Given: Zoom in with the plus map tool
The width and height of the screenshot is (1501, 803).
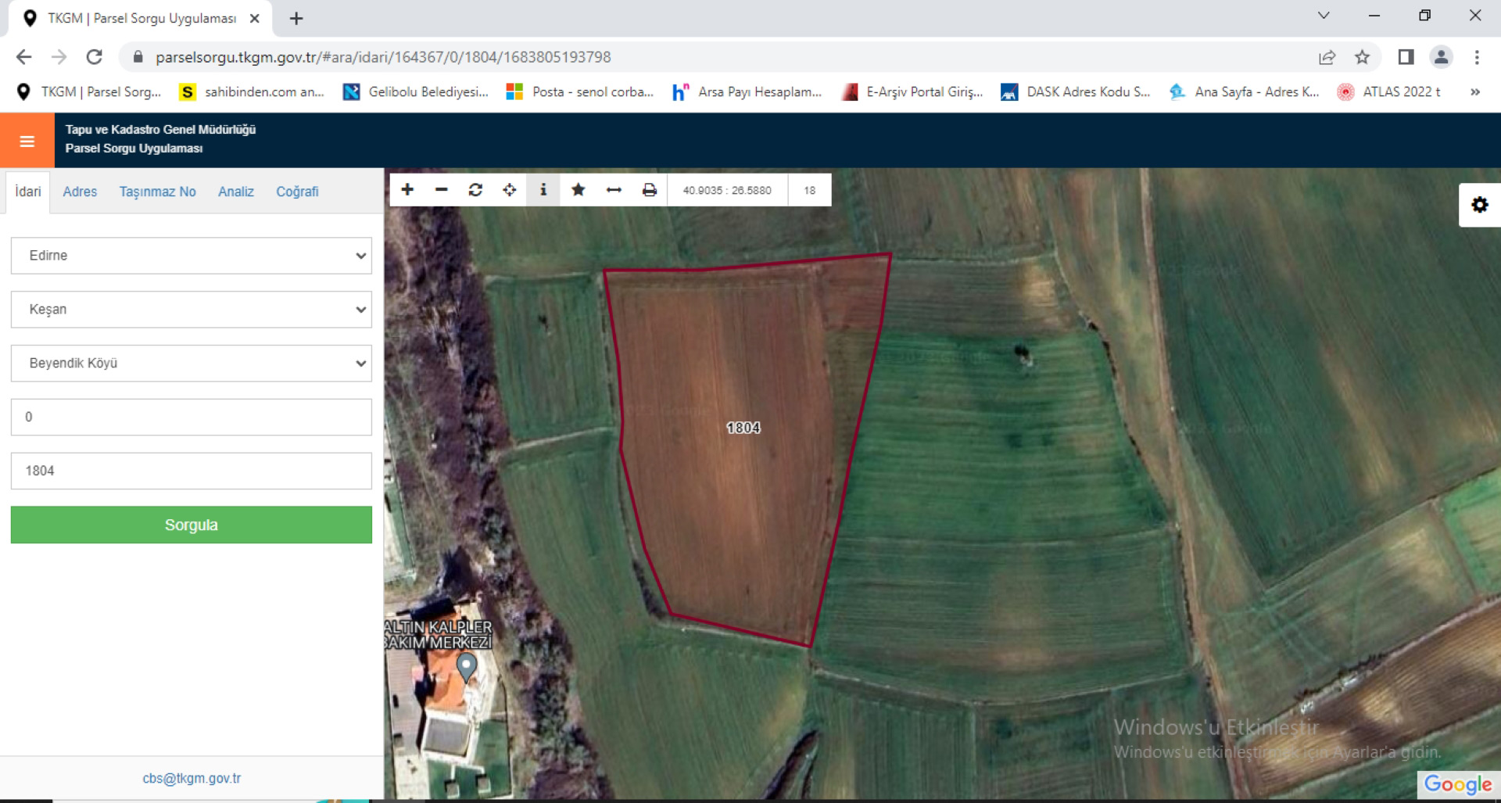Looking at the screenshot, I should pyautogui.click(x=407, y=190).
